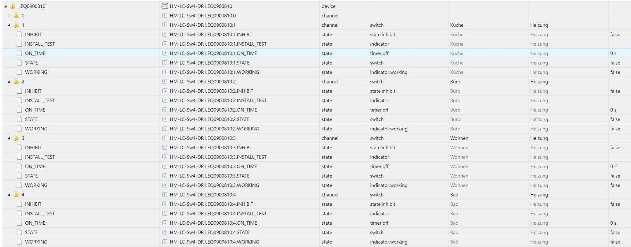Viewport: 631px width, 247px height.
Task: Click the folder icon of LEQ0900810
Action: [13, 6]
